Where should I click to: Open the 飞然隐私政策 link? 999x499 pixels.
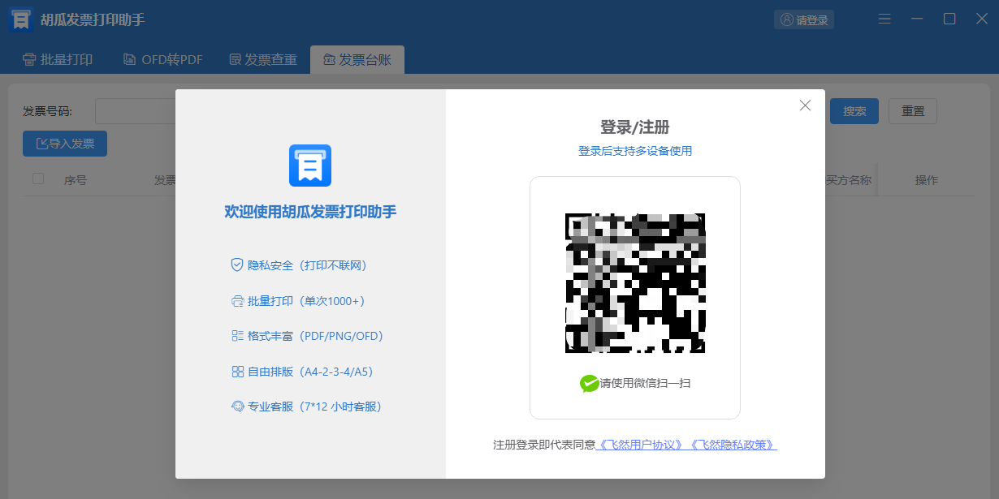[733, 445]
